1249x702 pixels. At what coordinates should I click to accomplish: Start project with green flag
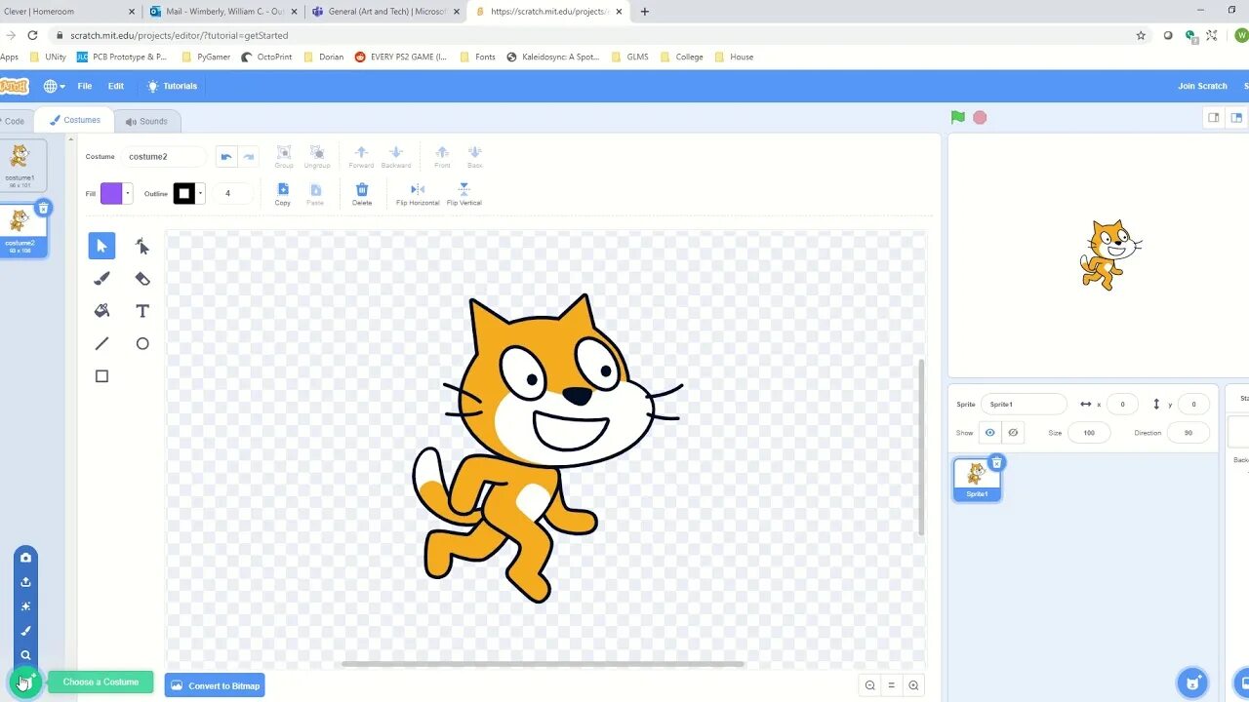pos(958,117)
